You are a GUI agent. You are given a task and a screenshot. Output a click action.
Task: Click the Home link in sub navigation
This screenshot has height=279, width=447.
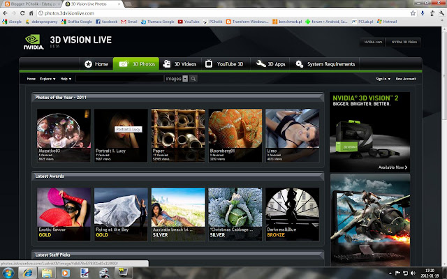31,79
